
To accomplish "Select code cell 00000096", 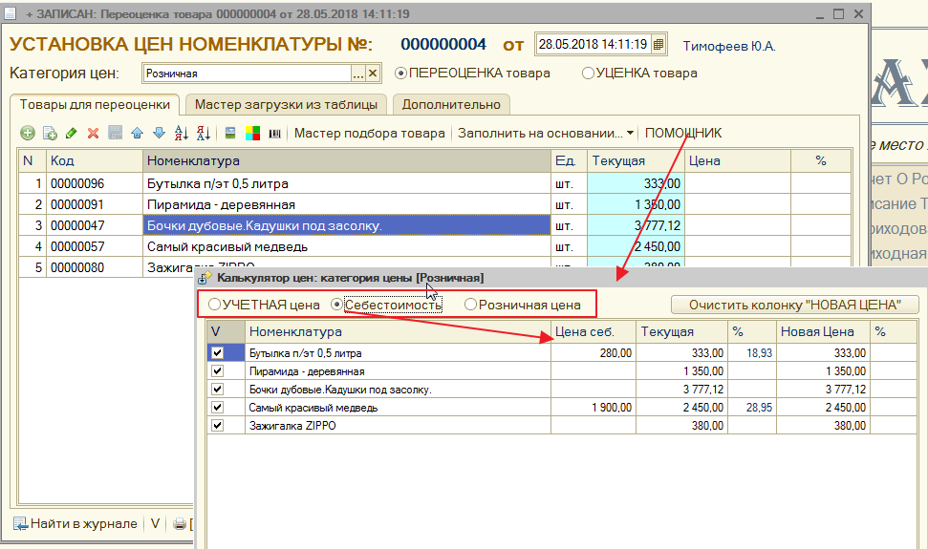I will (95, 183).
